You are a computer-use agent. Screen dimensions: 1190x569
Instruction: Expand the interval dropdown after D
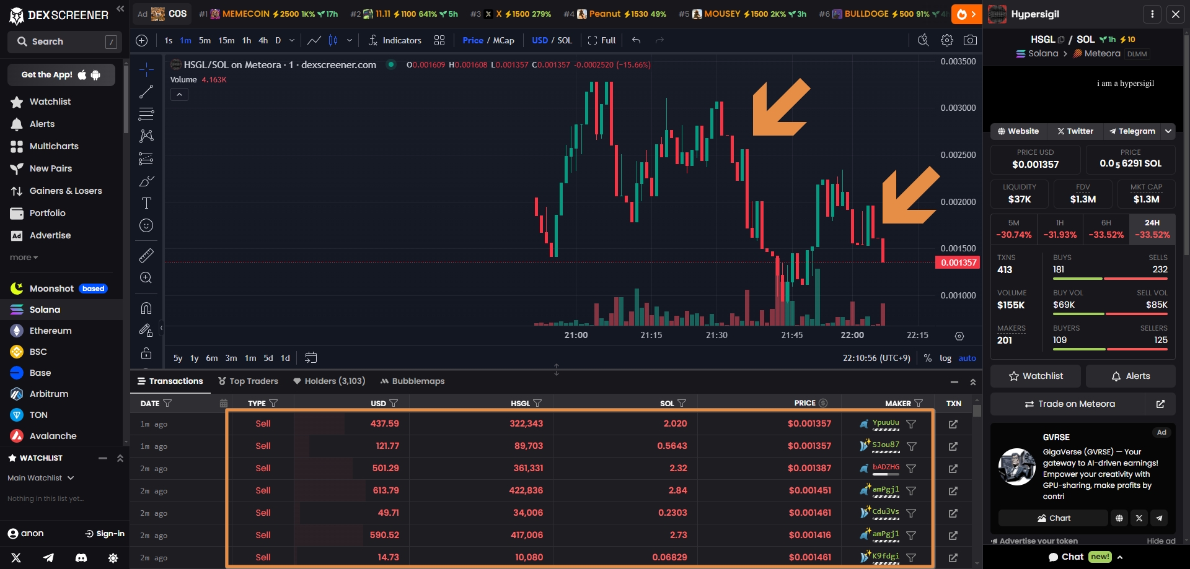click(292, 40)
